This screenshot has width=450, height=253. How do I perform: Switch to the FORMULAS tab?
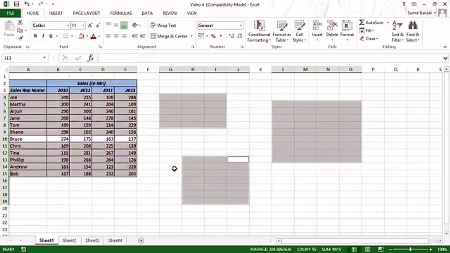[121, 13]
